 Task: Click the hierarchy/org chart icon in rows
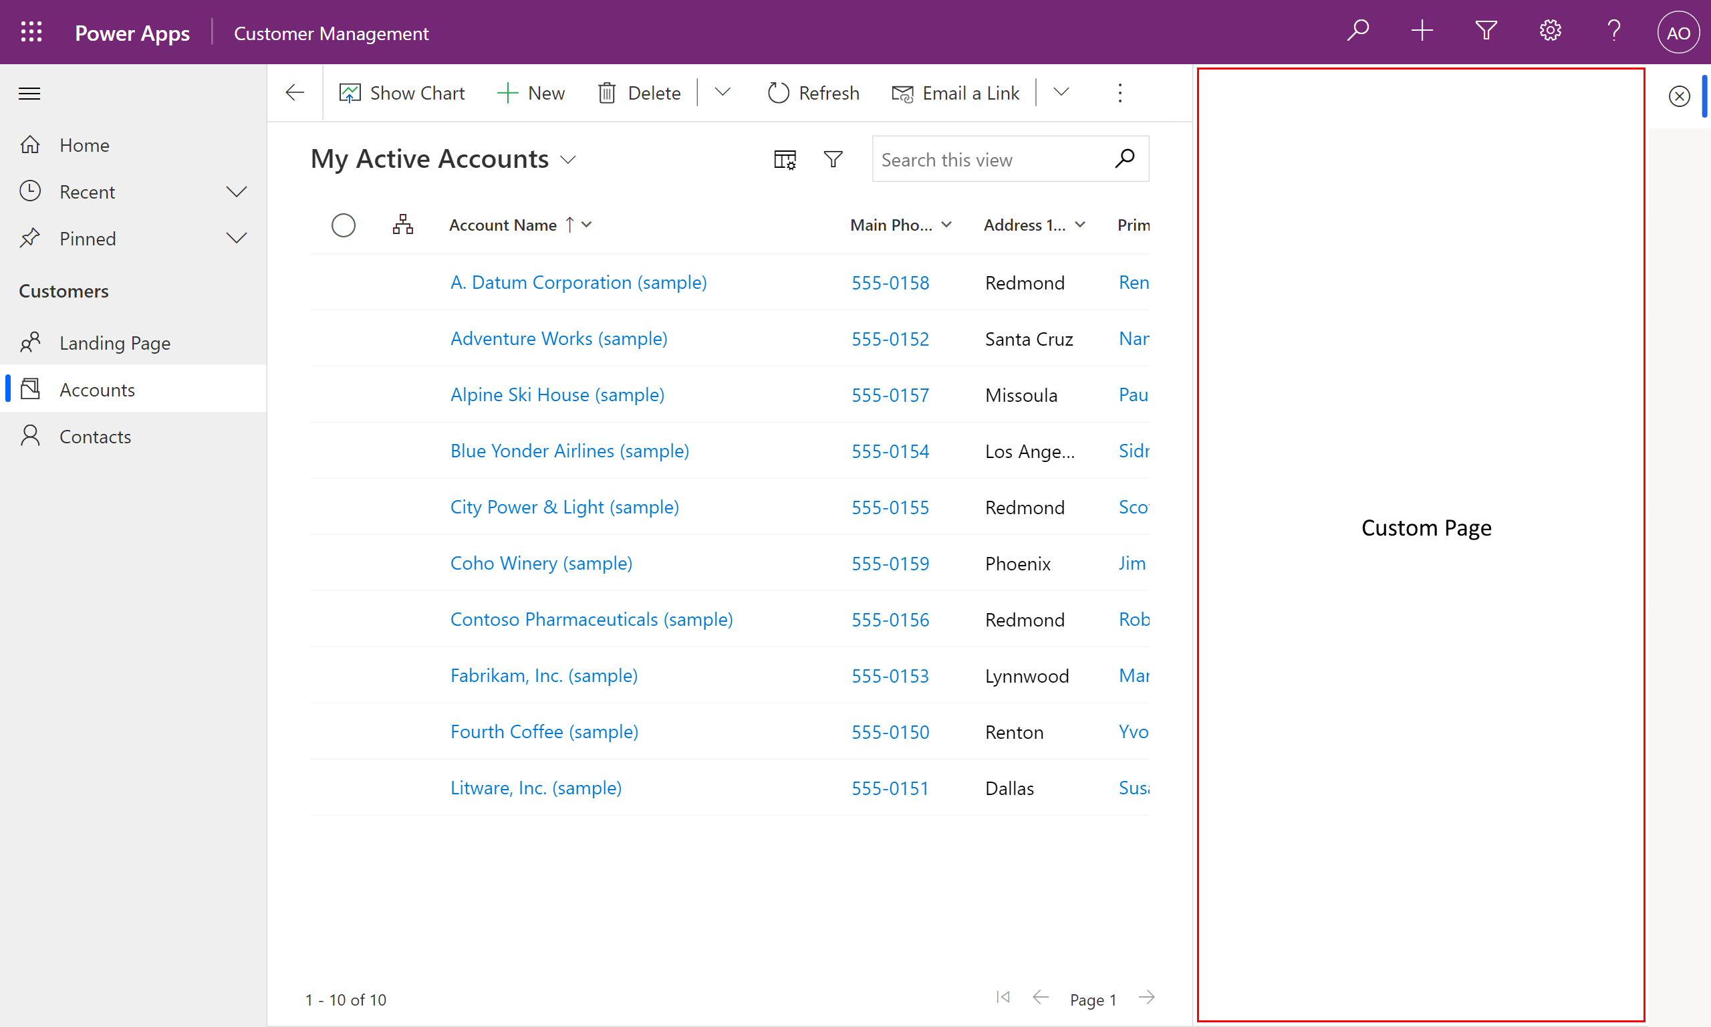403,224
